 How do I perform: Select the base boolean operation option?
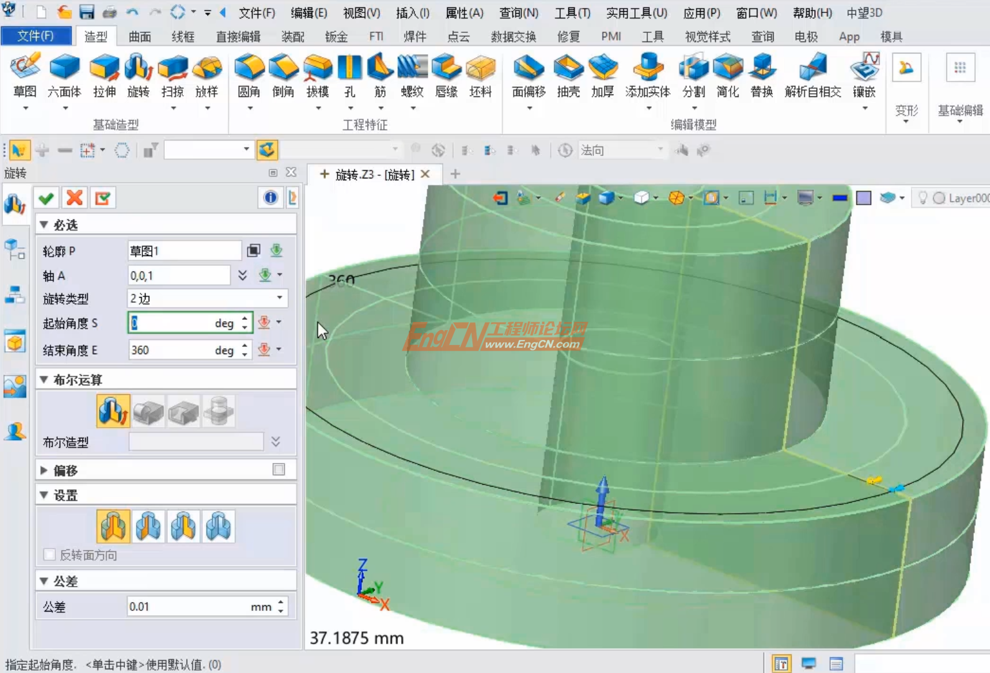click(x=113, y=411)
